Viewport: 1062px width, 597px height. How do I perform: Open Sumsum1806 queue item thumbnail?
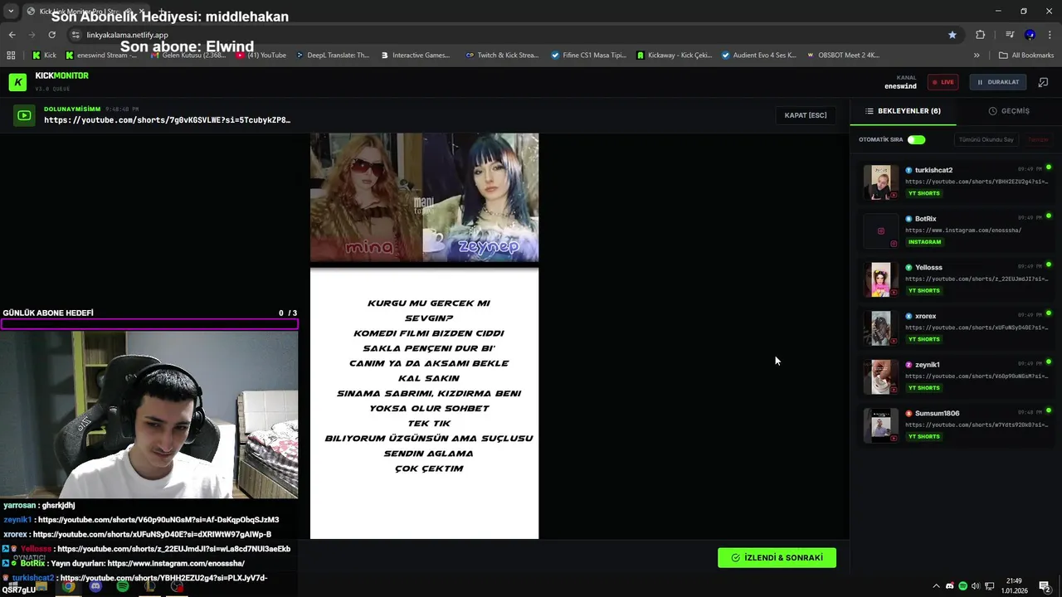880,425
